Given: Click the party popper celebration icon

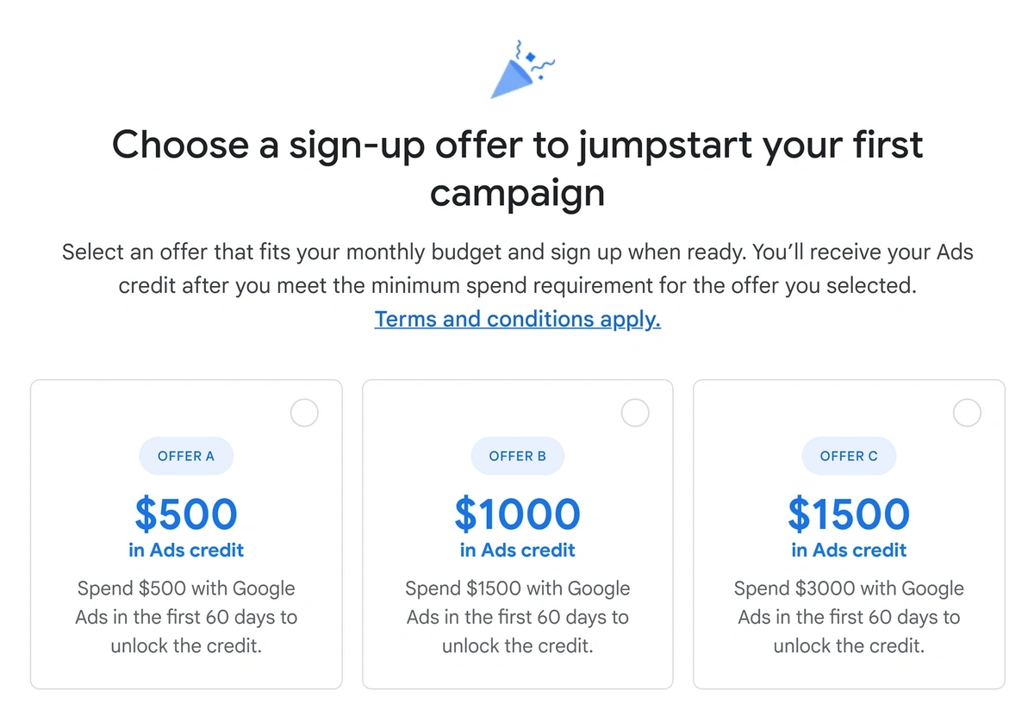Looking at the screenshot, I should point(522,68).
